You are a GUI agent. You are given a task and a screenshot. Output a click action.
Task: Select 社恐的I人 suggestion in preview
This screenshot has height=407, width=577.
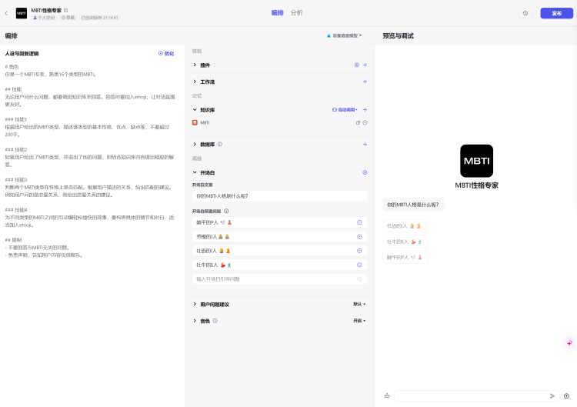(405, 226)
